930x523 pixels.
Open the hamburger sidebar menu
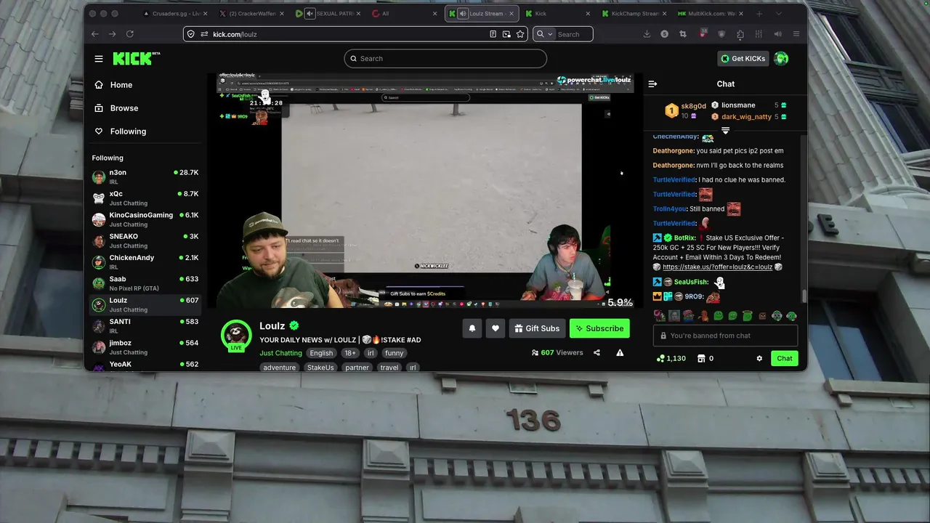click(99, 59)
